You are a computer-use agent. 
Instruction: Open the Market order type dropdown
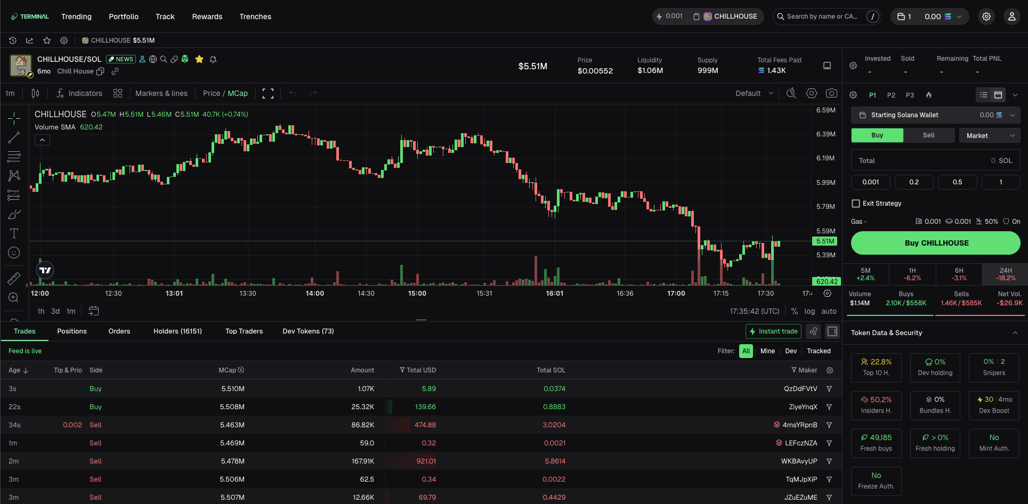pos(990,135)
